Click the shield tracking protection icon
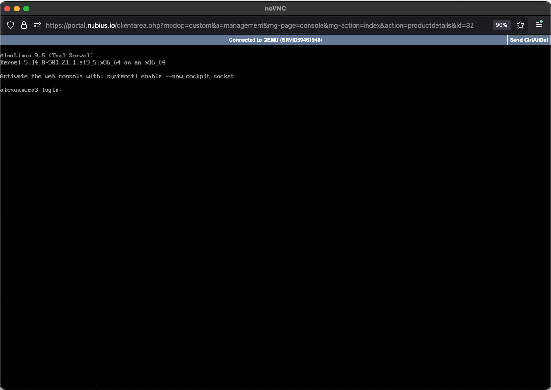 click(11, 25)
